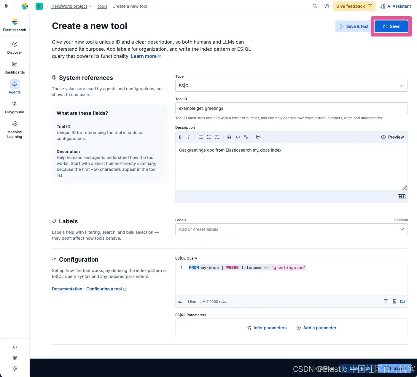Image resolution: width=417 pixels, height=377 pixels.
Task: Show keyboard shortcuts icon in query footer
Action: [403, 301]
